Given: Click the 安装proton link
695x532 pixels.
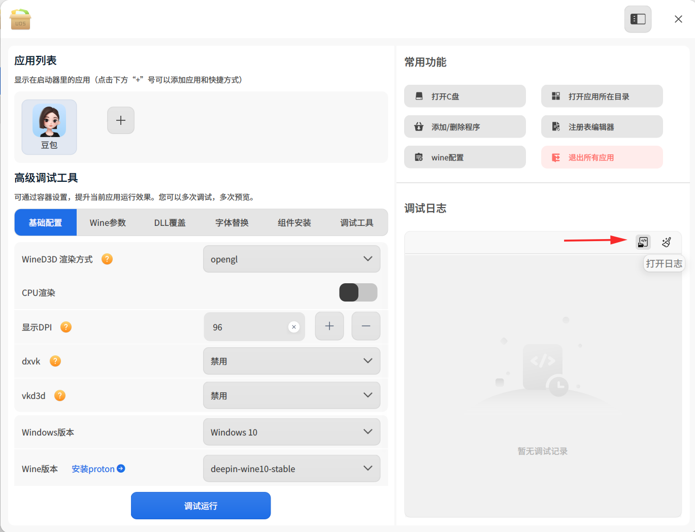Looking at the screenshot, I should point(98,469).
